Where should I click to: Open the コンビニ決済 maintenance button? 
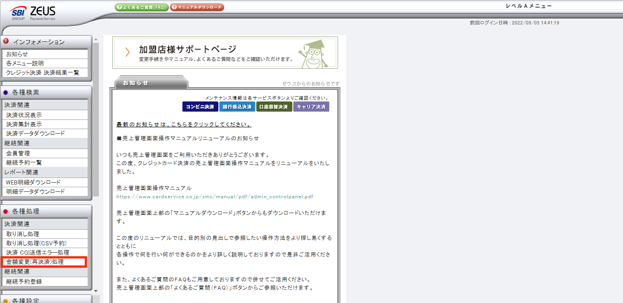point(200,107)
